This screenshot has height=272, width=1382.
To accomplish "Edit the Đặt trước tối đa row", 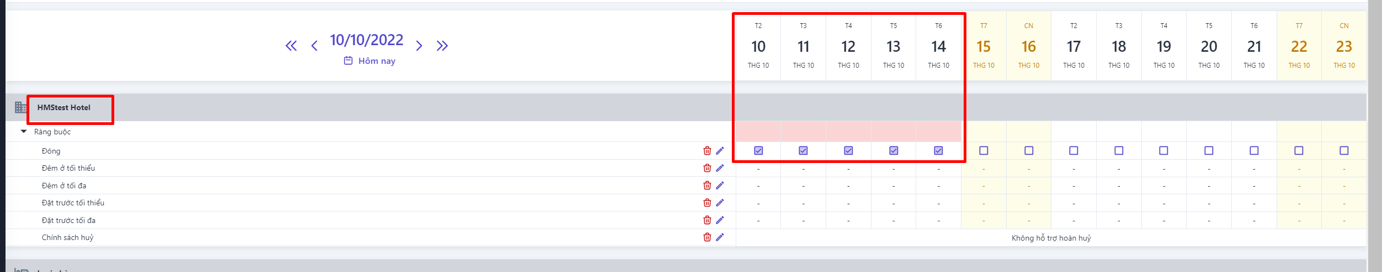I will 720,220.
